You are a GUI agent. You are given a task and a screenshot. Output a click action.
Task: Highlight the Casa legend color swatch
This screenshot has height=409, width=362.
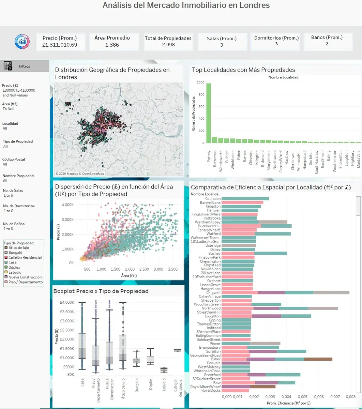[6, 262]
